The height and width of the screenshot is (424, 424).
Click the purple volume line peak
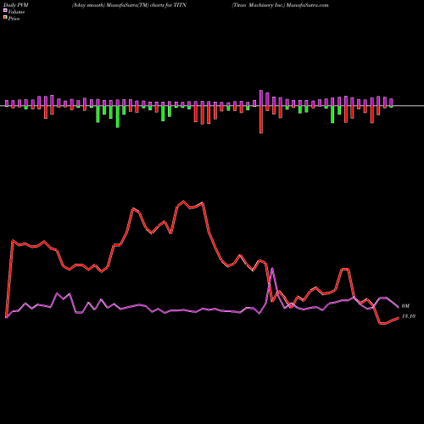[x=272, y=269]
